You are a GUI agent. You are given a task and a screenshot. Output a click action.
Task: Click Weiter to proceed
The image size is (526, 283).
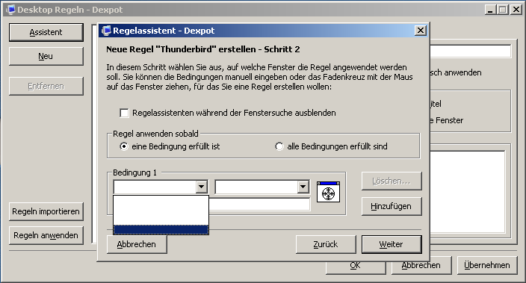point(392,244)
